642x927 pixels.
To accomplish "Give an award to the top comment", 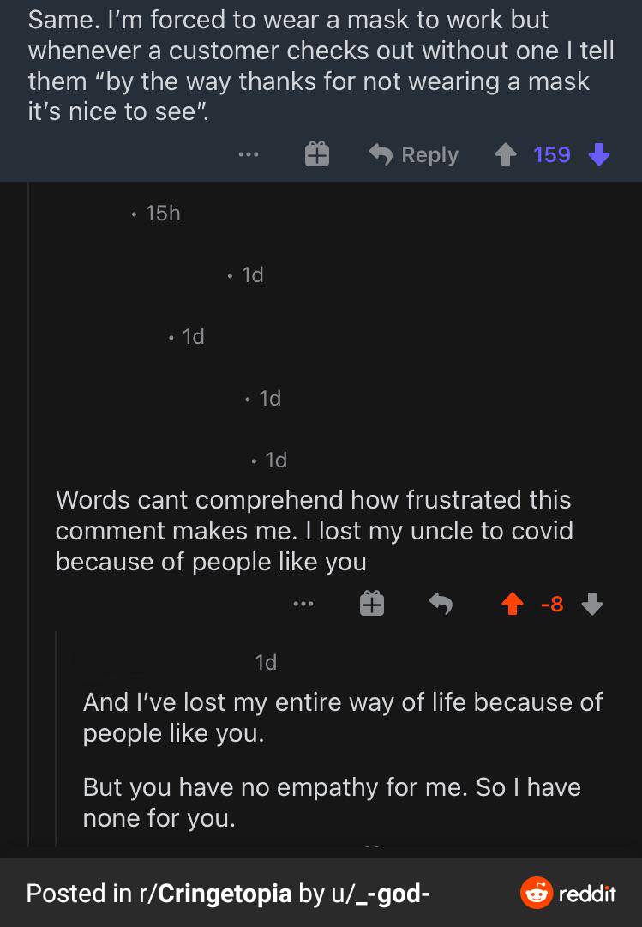I will [x=316, y=154].
